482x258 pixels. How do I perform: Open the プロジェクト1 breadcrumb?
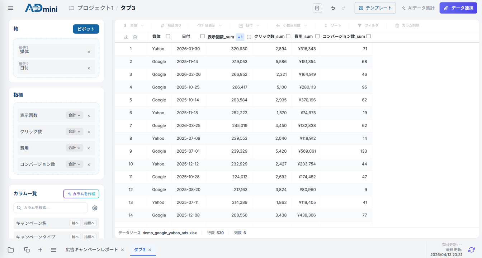click(95, 8)
